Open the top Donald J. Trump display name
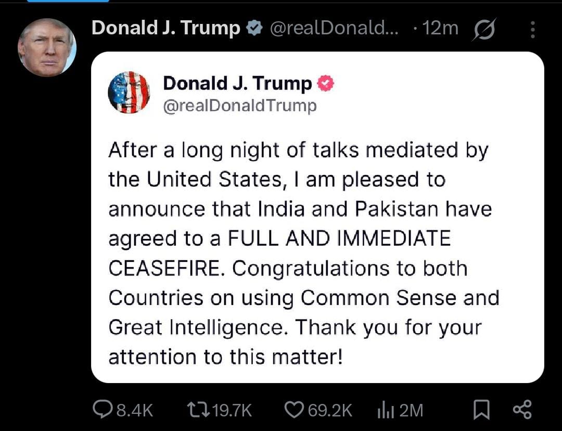Screen dimensions: 562x431 coord(165,28)
